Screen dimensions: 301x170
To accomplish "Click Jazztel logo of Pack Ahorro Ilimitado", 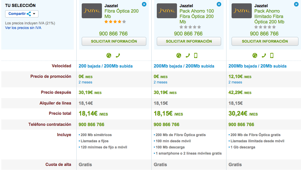I will click(242, 11).
